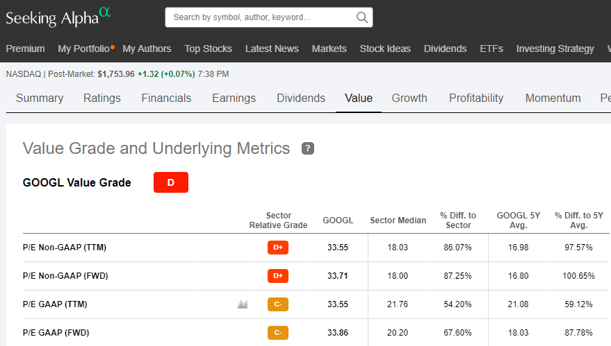
Task: Open Dividends in the top navigation bar
Action: [445, 49]
